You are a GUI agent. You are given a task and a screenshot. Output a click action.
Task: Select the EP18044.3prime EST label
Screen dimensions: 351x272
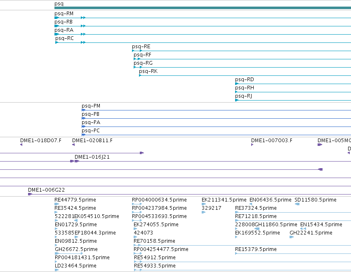click(x=95, y=233)
